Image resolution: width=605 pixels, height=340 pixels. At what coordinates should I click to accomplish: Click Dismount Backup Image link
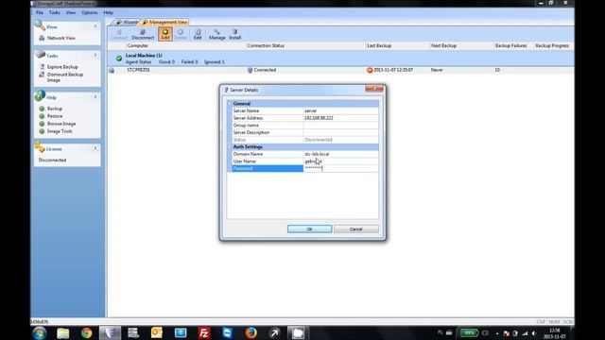pyautogui.click(x=65, y=77)
